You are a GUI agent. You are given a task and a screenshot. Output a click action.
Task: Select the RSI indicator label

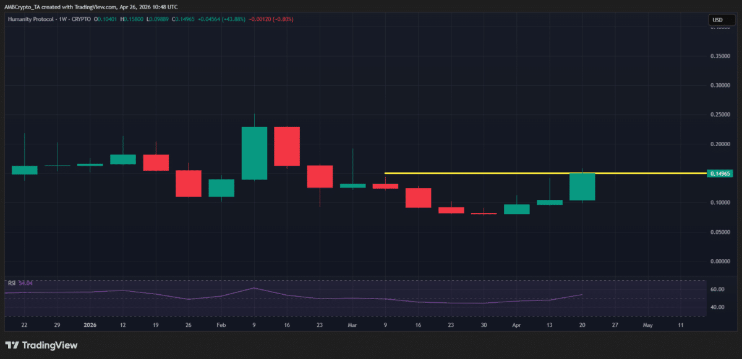[x=12, y=283]
